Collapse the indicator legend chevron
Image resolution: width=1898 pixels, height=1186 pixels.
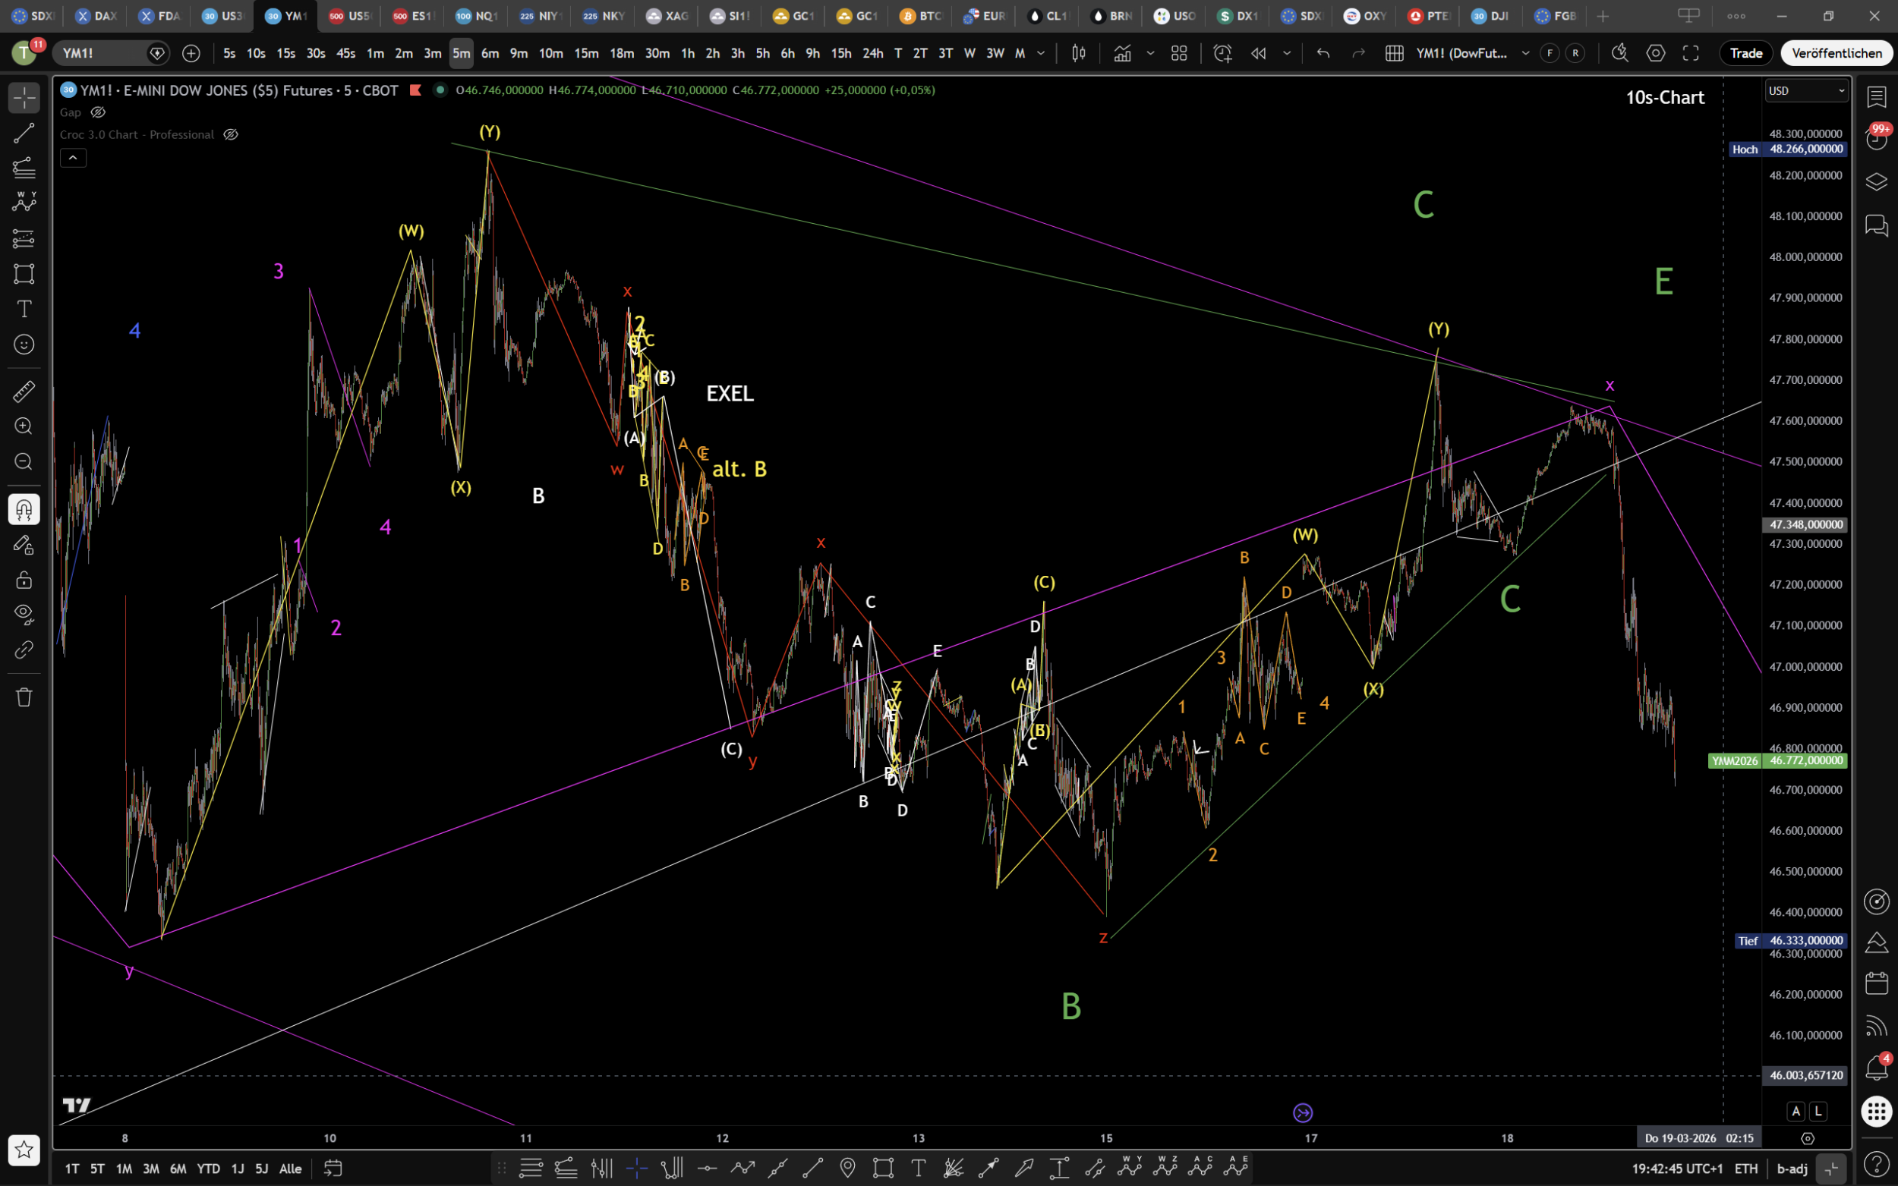click(73, 158)
